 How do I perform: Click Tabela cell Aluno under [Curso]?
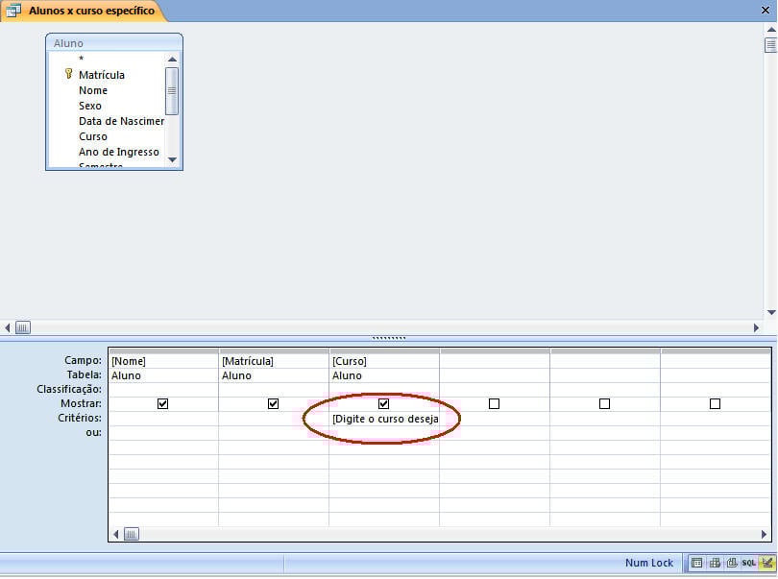coord(384,375)
